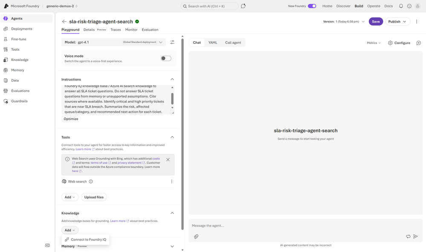
Task: Select the YAML tab
Action: point(213,42)
